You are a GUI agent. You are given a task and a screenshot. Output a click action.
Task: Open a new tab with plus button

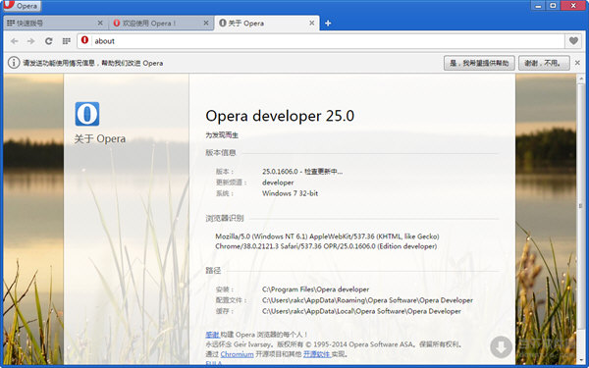point(328,24)
